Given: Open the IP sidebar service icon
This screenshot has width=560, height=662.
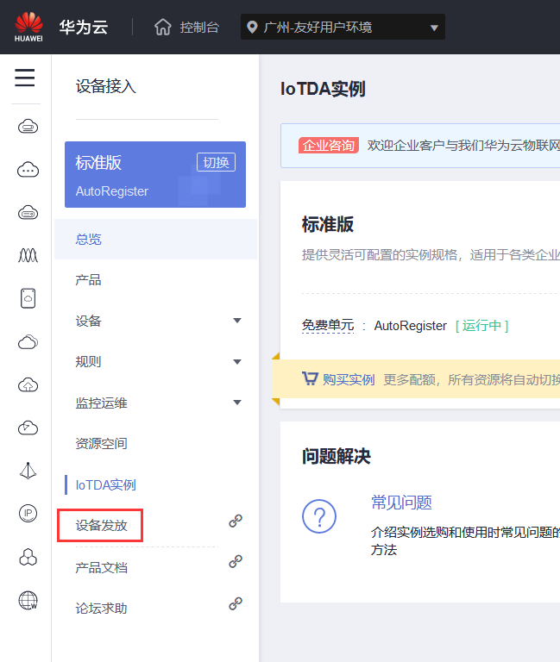Looking at the screenshot, I should click(28, 514).
